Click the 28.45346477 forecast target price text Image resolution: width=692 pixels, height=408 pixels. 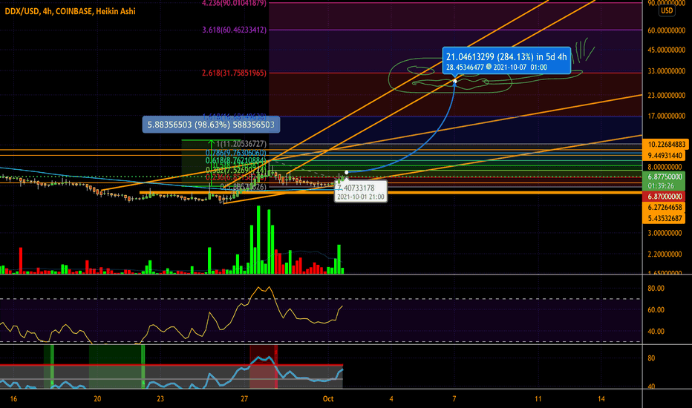[465, 68]
